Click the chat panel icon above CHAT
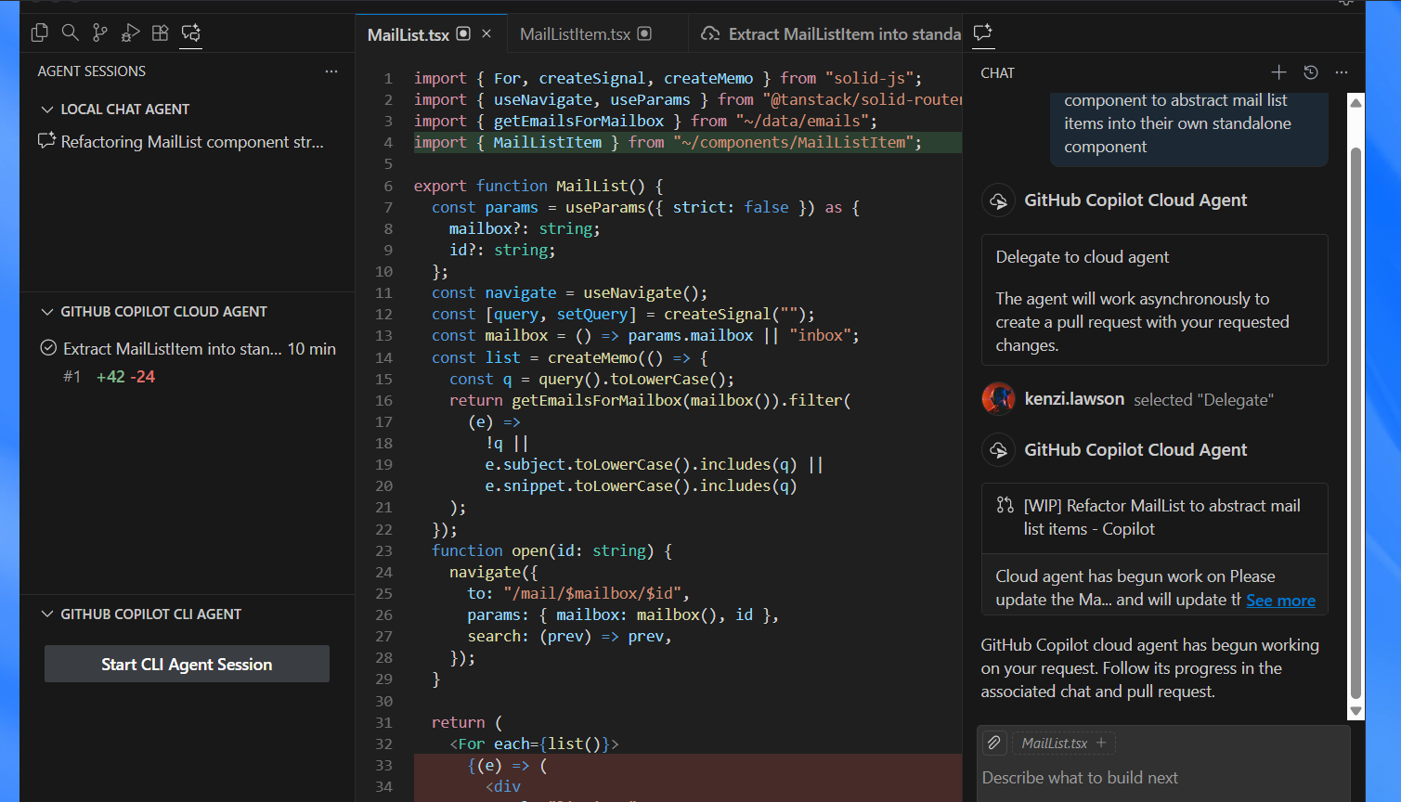Image resolution: width=1401 pixels, height=802 pixels. [x=982, y=33]
